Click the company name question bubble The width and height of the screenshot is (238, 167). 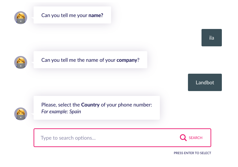tap(90, 60)
